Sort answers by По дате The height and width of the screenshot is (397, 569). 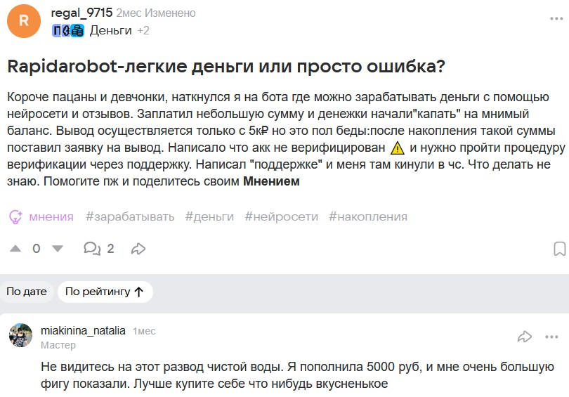(27, 292)
